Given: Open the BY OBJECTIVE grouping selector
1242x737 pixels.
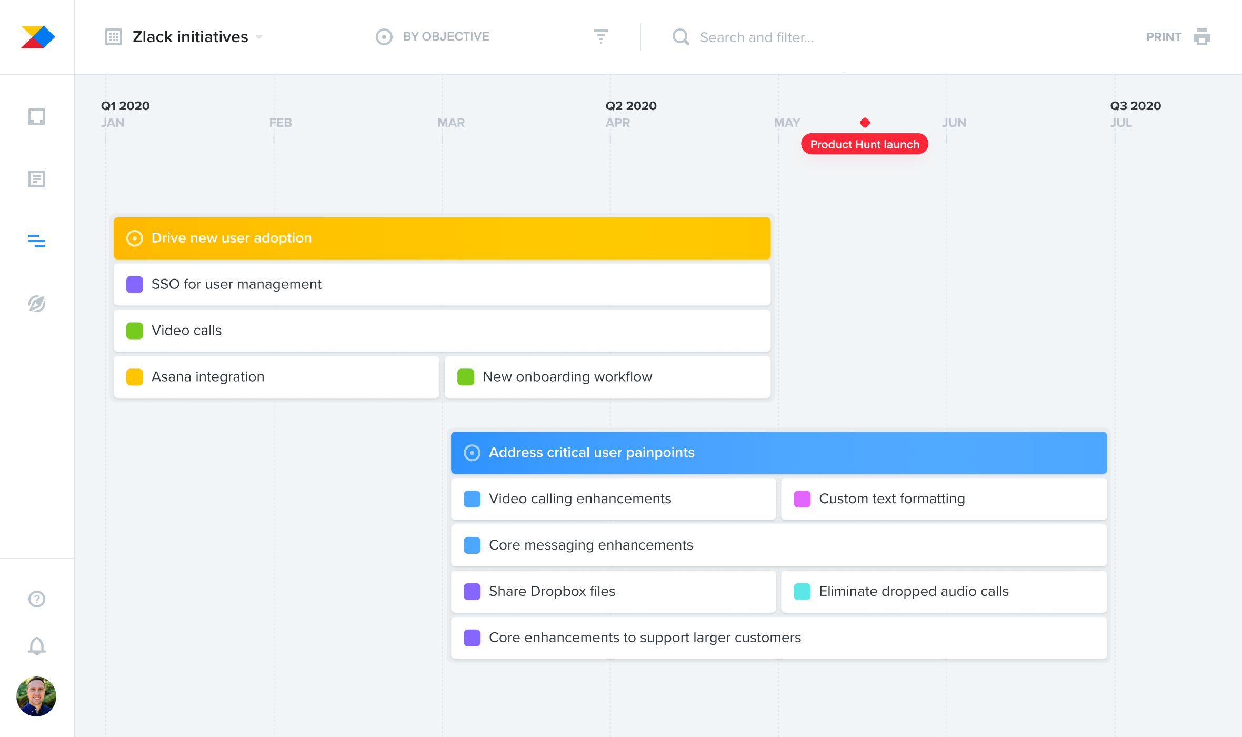Looking at the screenshot, I should tap(445, 37).
